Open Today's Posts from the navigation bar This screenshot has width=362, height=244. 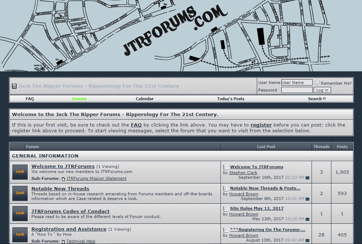tap(231, 98)
